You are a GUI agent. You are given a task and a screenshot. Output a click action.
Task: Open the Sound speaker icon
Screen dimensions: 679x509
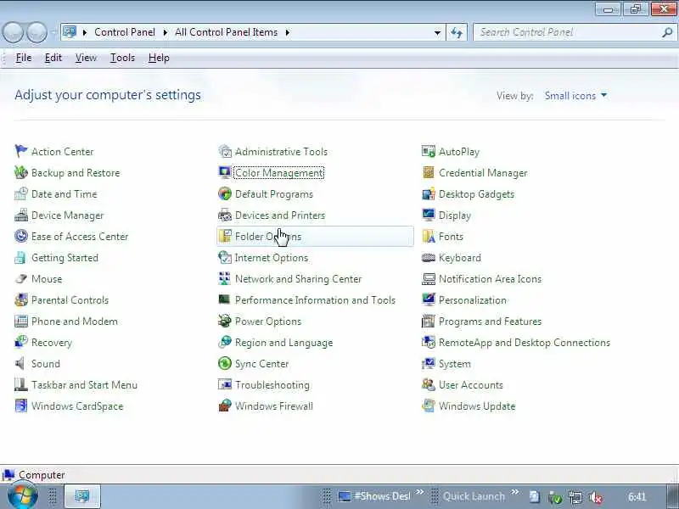[x=20, y=363]
